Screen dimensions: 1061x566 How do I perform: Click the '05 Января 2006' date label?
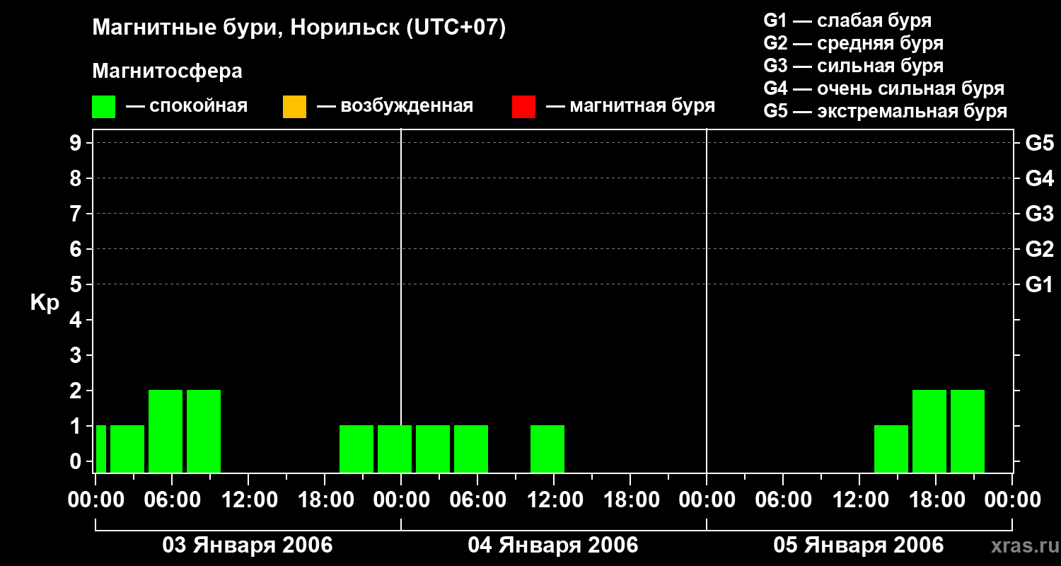(x=859, y=545)
